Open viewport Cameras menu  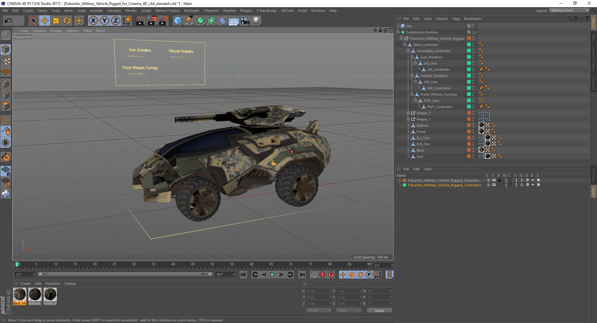[x=39, y=31]
